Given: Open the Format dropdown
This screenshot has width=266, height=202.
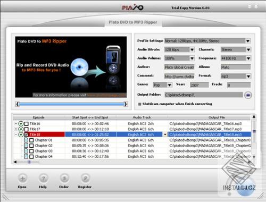Looking at the screenshot, I should tap(248, 77).
